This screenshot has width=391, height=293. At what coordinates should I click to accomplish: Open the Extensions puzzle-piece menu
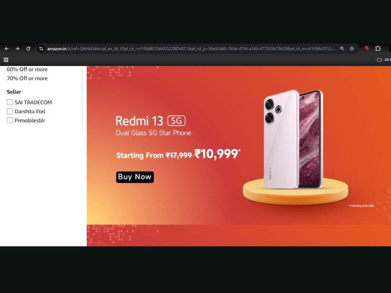point(378,48)
